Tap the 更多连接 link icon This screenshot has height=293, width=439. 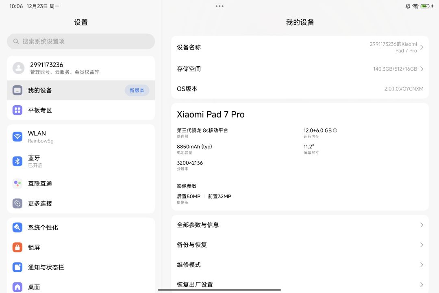click(x=17, y=204)
